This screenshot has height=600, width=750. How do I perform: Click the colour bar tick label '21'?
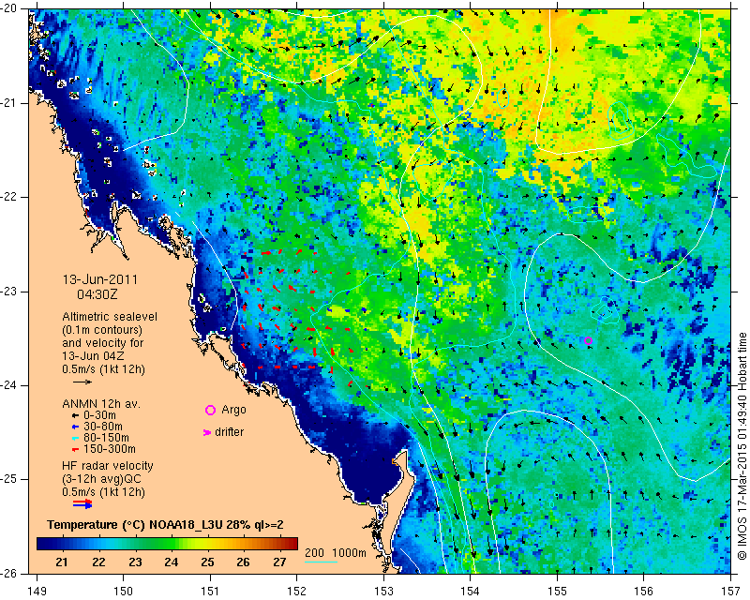[61, 562]
